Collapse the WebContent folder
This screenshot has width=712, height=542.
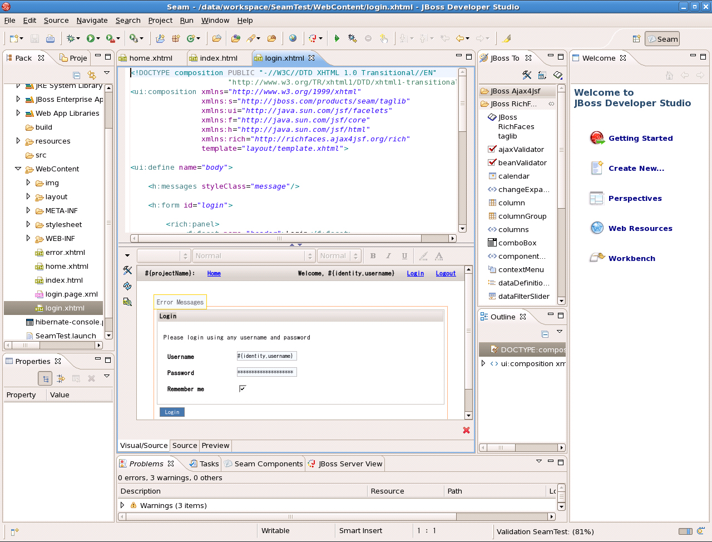tap(18, 169)
